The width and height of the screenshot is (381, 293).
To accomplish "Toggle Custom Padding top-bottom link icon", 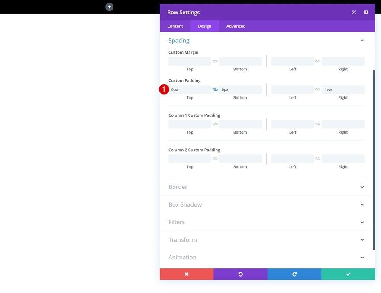I will pyautogui.click(x=215, y=89).
